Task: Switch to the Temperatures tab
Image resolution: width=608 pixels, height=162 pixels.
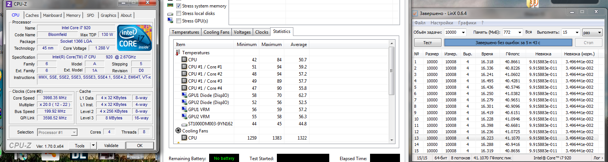Action: 186,32
